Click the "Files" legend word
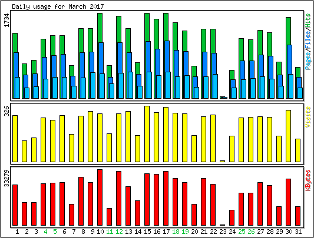314x238 pixels. (308, 40)
